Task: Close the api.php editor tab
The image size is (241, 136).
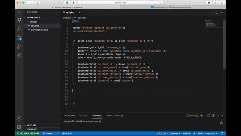Action: (x=79, y=12)
